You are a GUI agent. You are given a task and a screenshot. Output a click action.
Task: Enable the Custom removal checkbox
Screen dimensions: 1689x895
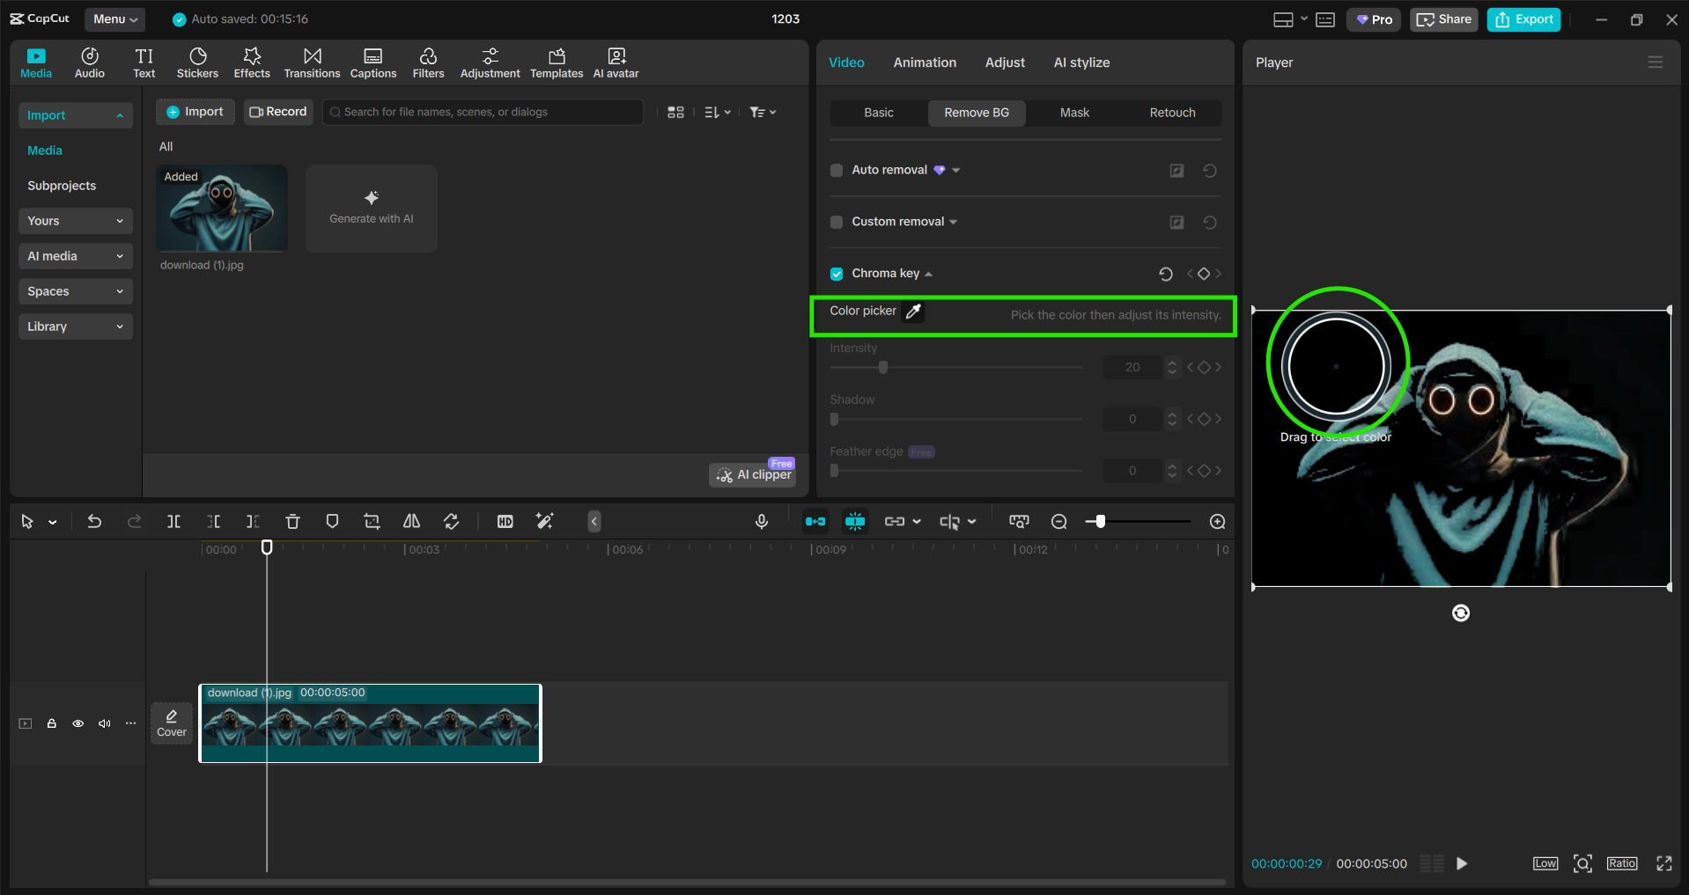(x=837, y=223)
